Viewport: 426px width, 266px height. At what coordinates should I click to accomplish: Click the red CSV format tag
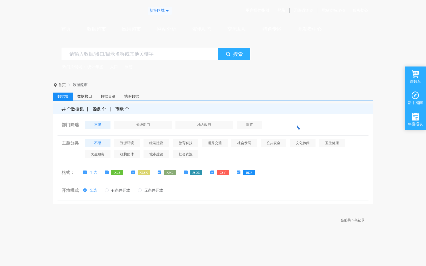(x=223, y=173)
